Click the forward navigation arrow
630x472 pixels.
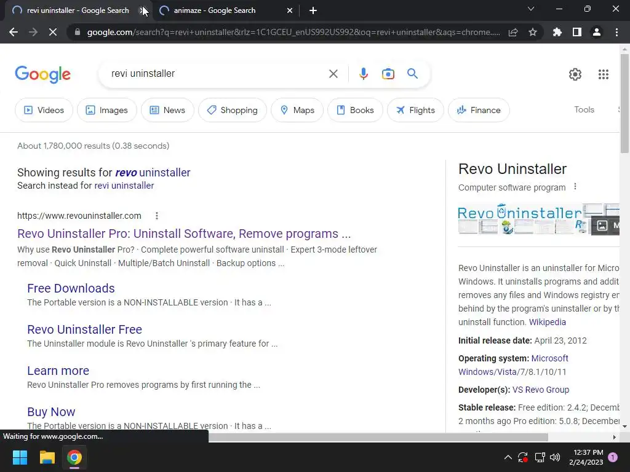tap(33, 32)
